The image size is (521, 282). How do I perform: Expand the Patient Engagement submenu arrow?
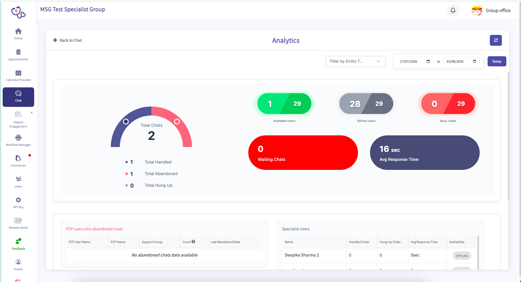(x=32, y=112)
